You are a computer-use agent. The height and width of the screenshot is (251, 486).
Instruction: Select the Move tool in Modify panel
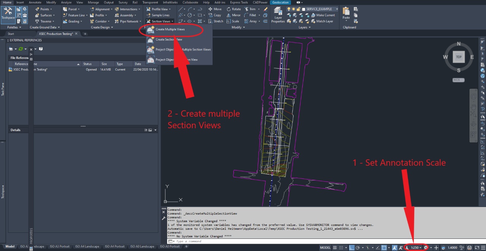click(x=215, y=9)
